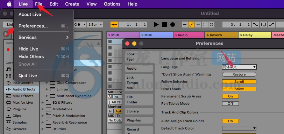Expand the Pitch & Modulation folder
284x134 pixels.
point(43,116)
